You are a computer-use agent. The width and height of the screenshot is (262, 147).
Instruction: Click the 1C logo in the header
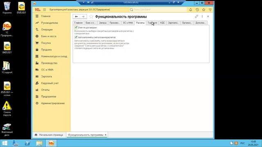[37, 10]
